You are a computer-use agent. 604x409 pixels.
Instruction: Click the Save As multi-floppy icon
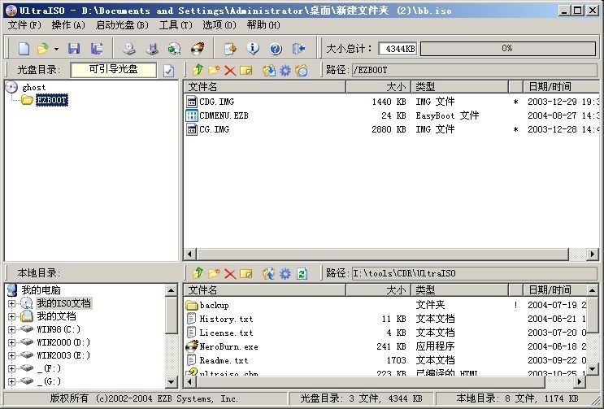click(x=96, y=49)
